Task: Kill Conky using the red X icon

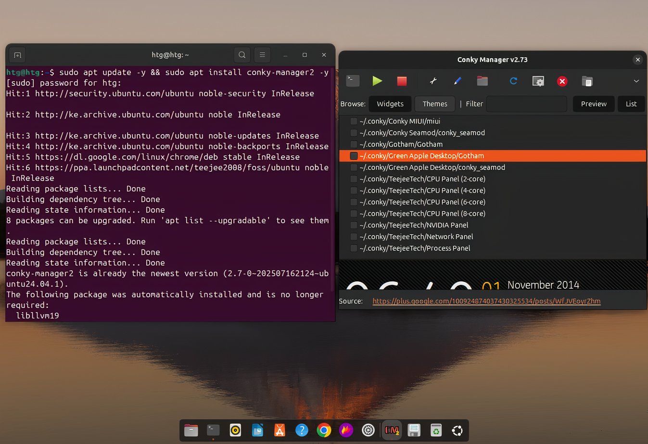Action: [x=562, y=81]
